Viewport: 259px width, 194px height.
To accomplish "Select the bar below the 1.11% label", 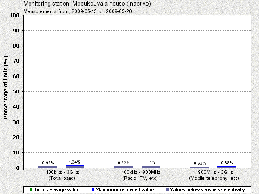I will (x=151, y=167).
